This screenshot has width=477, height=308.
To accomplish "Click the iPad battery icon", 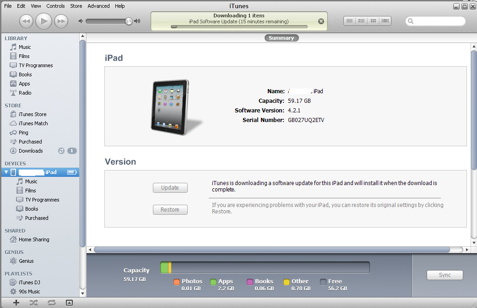I will (72, 172).
